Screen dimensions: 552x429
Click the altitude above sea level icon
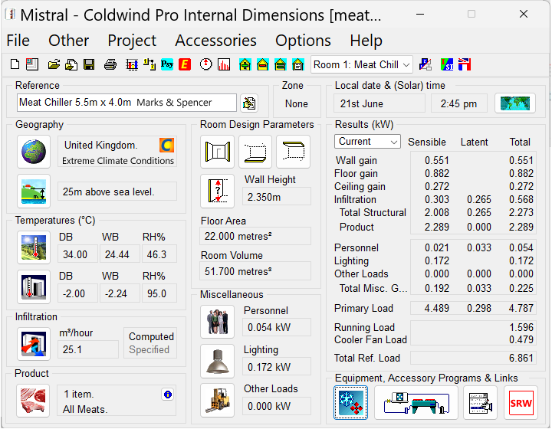34,192
